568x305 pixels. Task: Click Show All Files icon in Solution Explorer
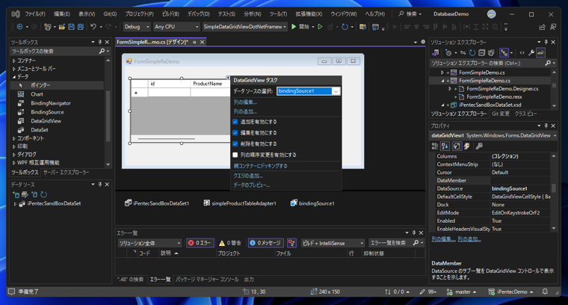[491, 53]
